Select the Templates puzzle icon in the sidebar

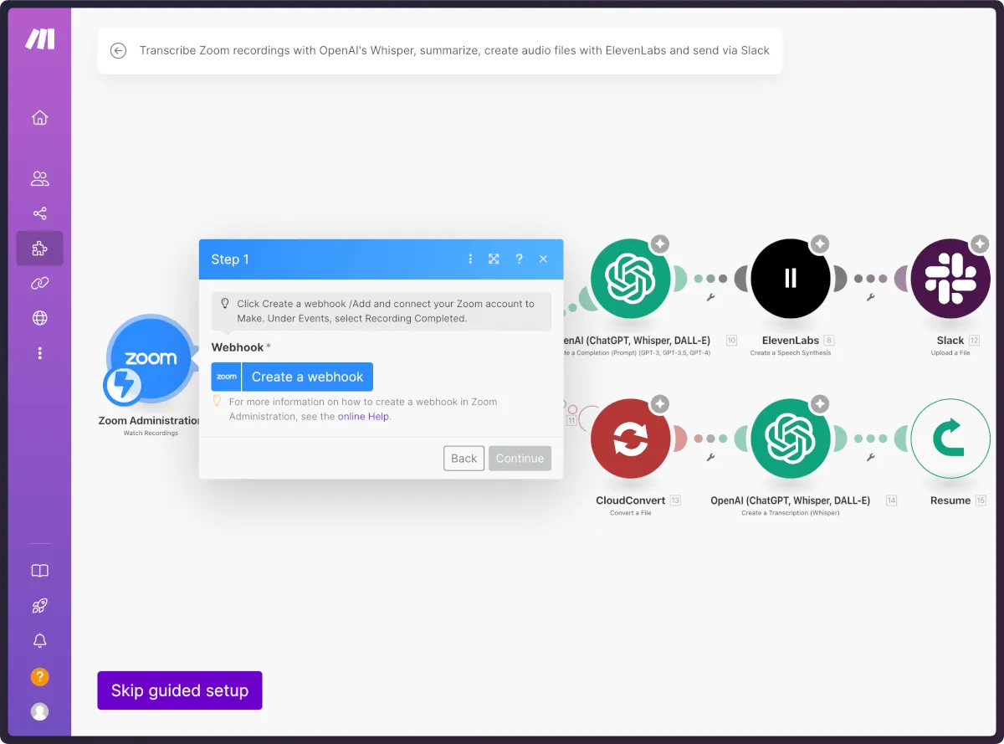coord(39,249)
